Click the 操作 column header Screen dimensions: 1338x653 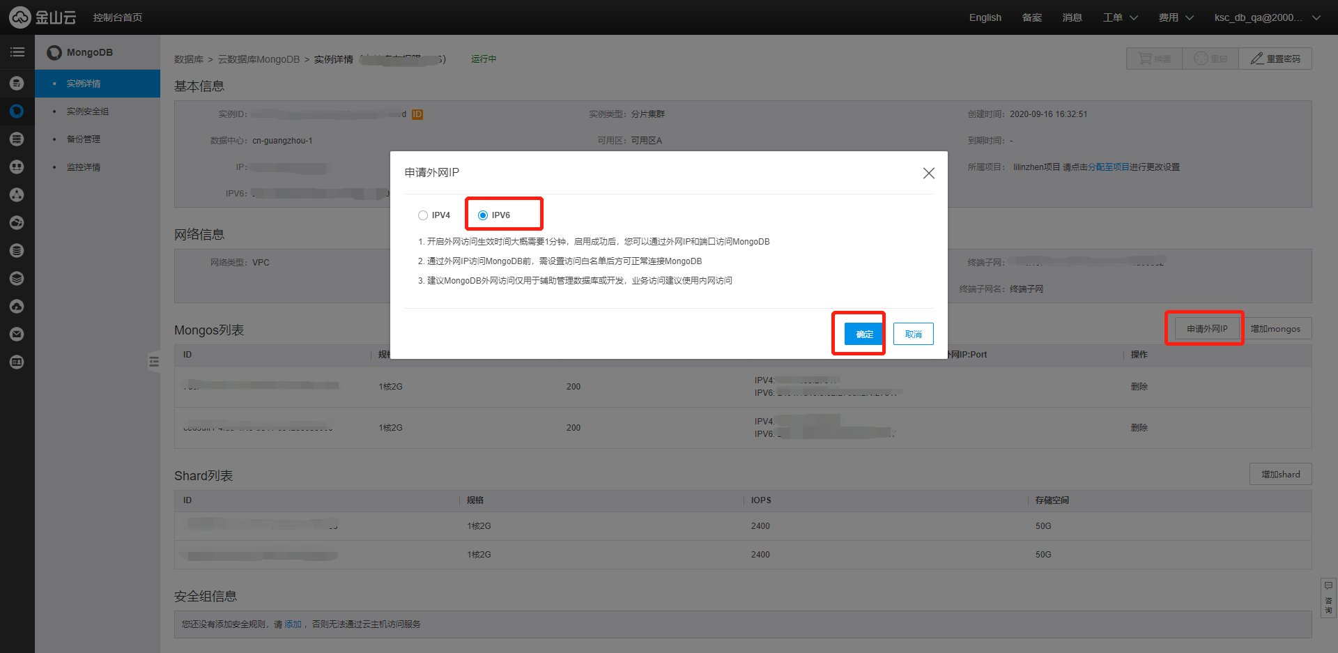pos(1139,355)
